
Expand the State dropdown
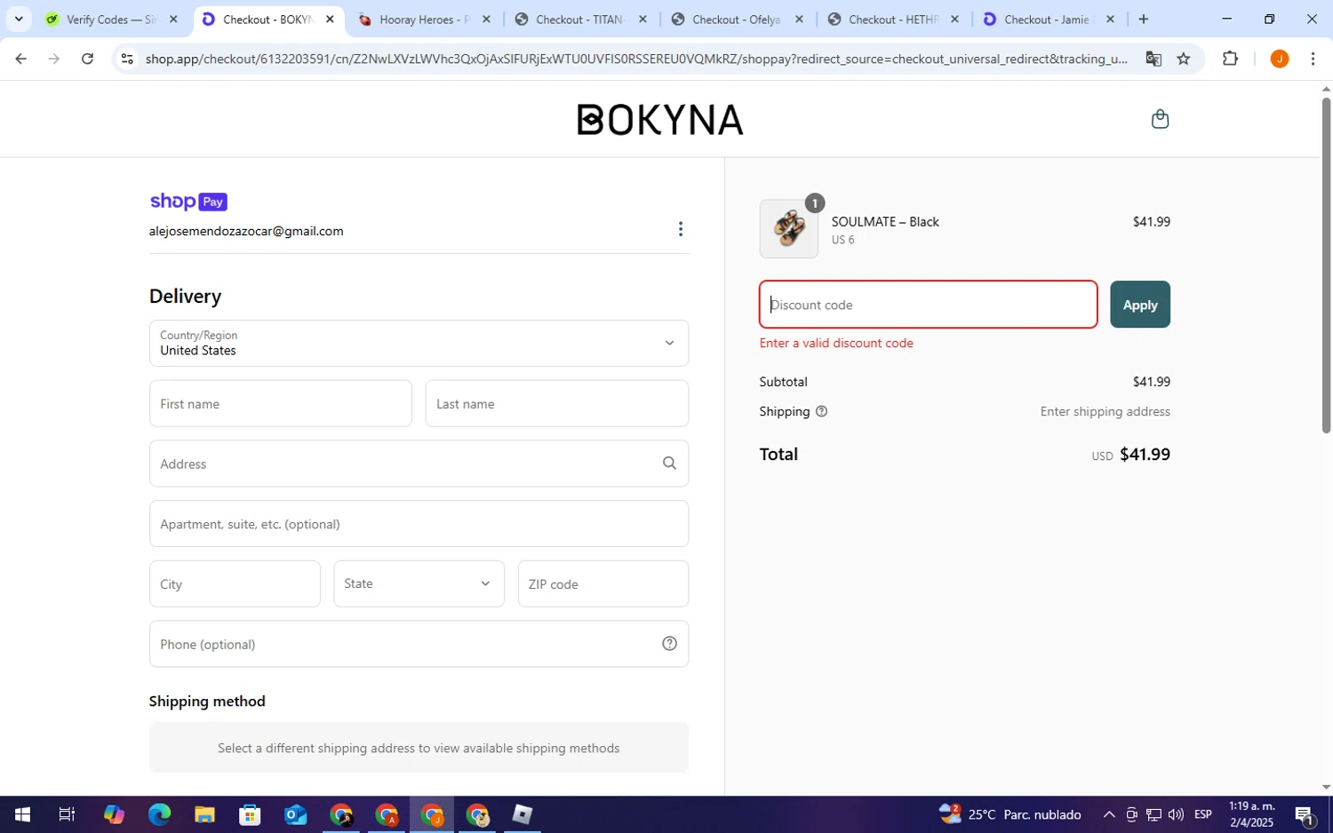coord(419,583)
